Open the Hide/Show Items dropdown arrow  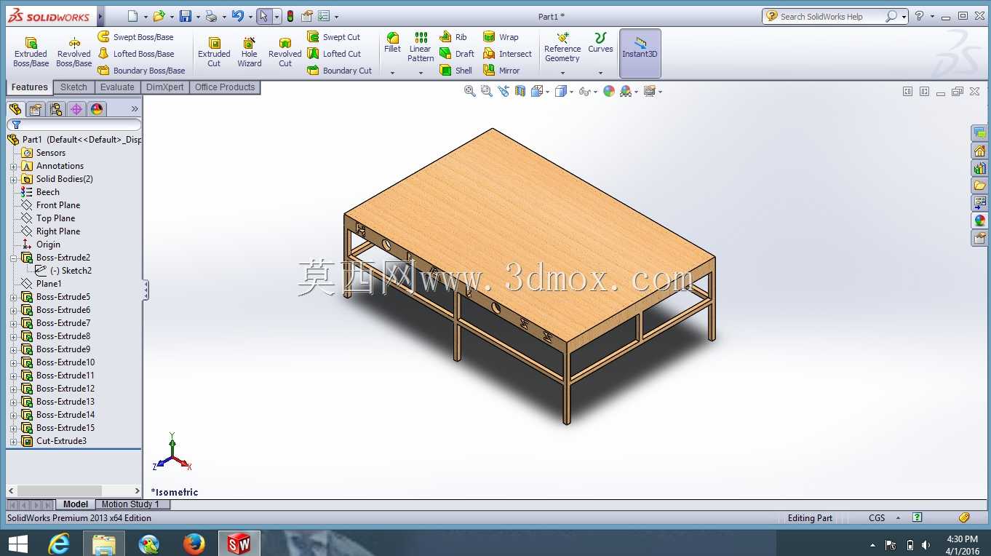(595, 92)
